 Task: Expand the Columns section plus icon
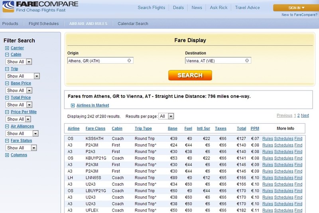point(7,155)
